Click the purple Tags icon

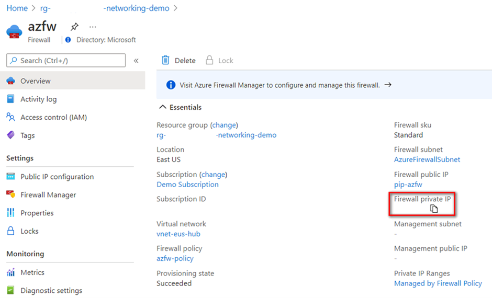pos(10,135)
